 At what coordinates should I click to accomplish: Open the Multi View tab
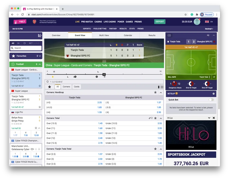pyautogui.click(x=104, y=35)
